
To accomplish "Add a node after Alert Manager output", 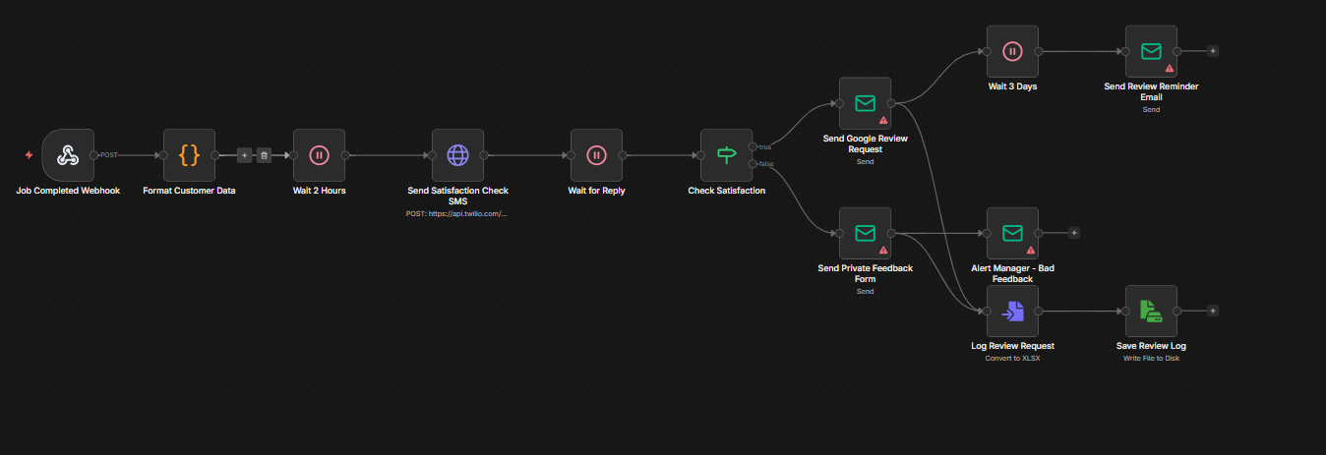I will pyautogui.click(x=1073, y=233).
